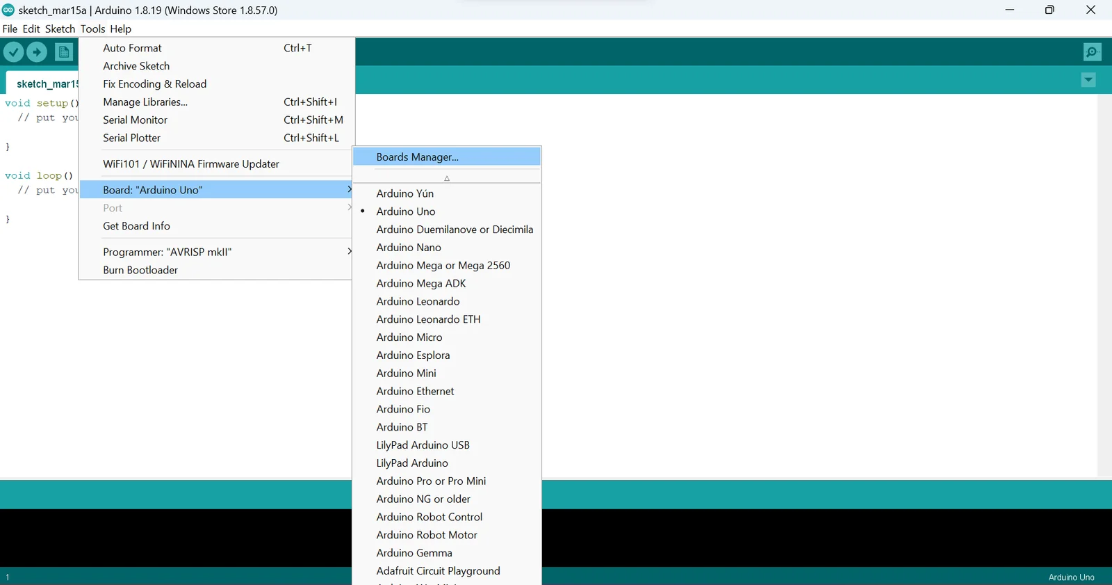This screenshot has width=1112, height=585.
Task: Select Arduino NG or older
Action: click(x=447, y=499)
